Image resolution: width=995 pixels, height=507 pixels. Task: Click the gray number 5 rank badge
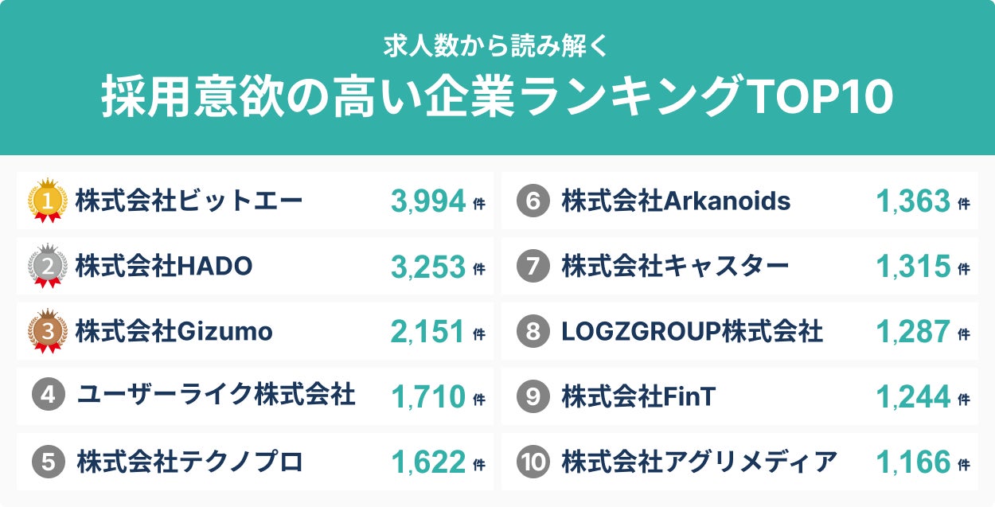[48, 462]
